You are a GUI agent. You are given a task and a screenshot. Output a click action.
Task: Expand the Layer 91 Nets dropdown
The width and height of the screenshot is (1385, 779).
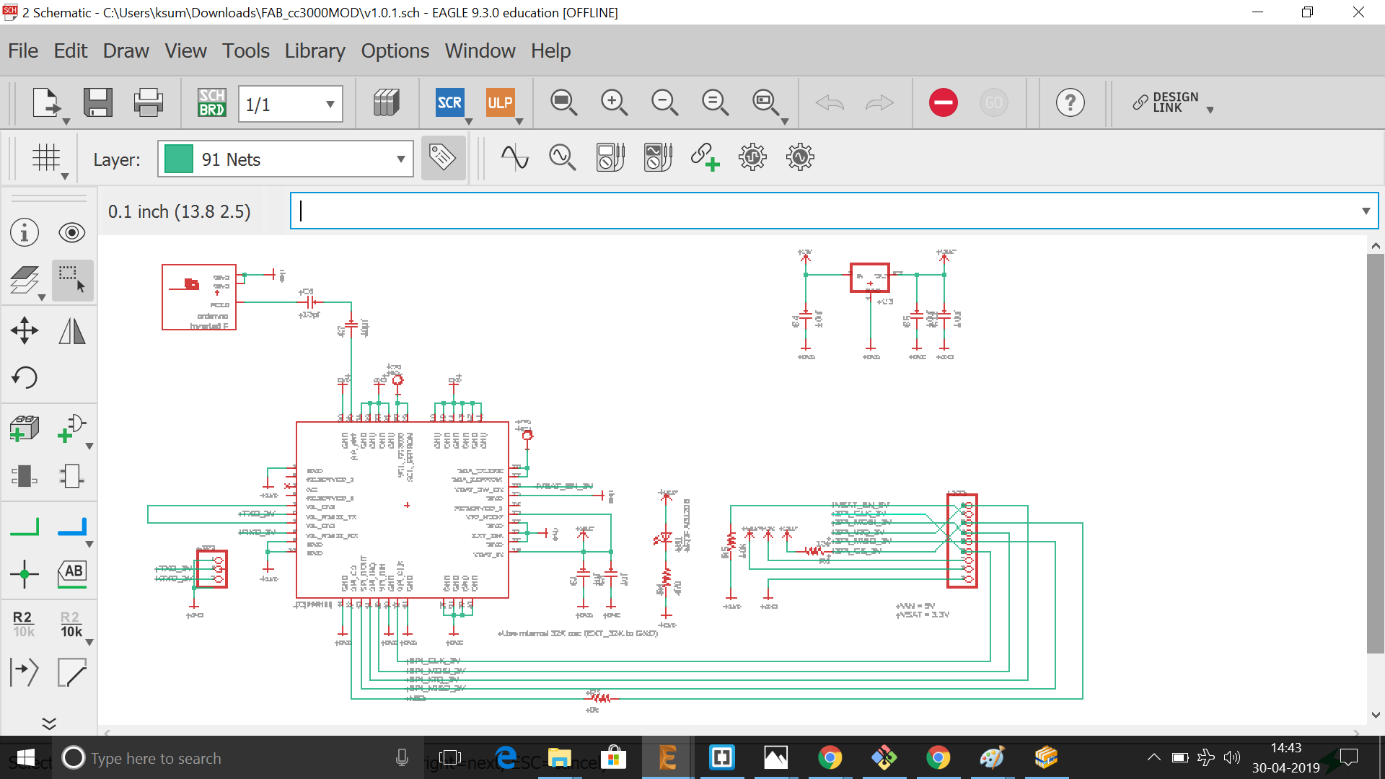(400, 159)
